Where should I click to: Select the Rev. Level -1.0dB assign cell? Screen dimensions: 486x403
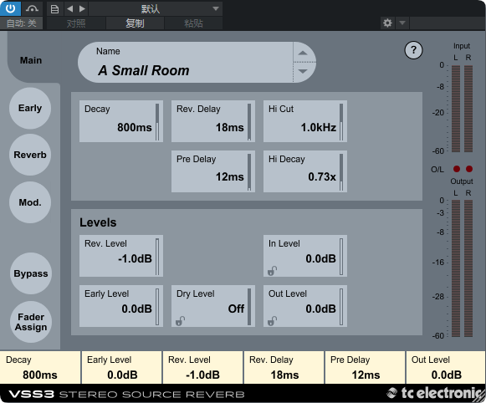tap(202, 367)
